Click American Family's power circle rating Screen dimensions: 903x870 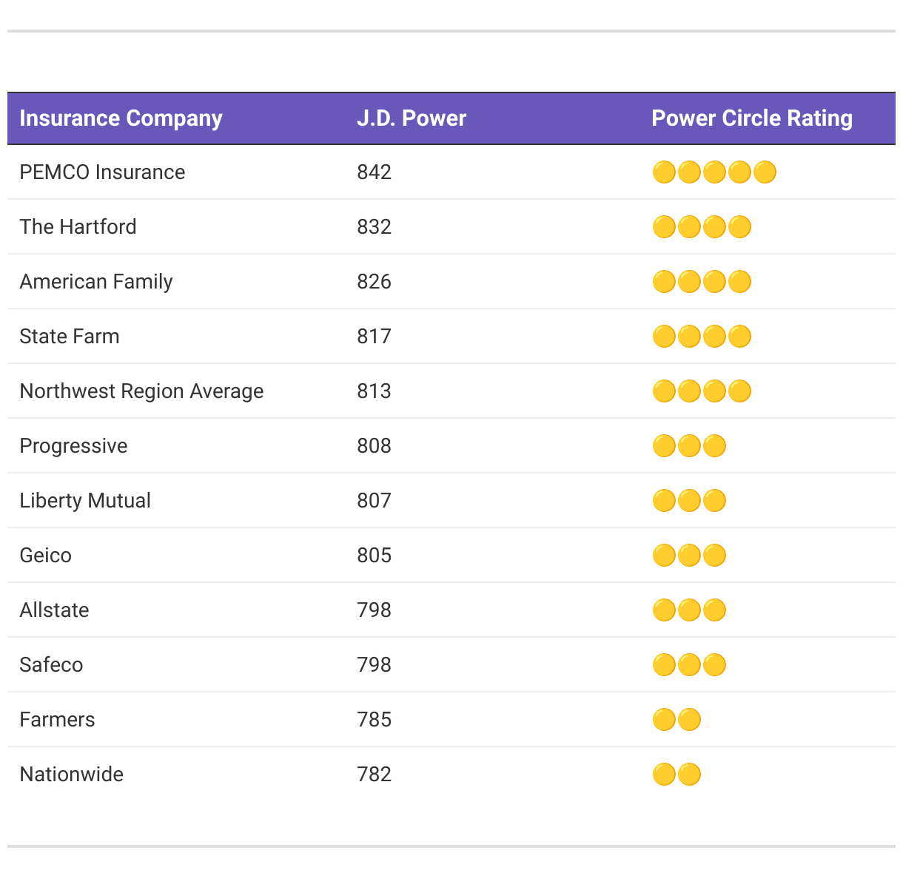(x=702, y=282)
